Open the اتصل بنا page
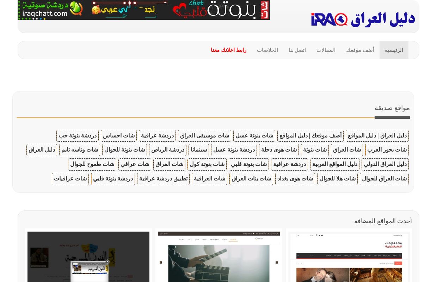The width and height of the screenshot is (437, 282). click(297, 50)
